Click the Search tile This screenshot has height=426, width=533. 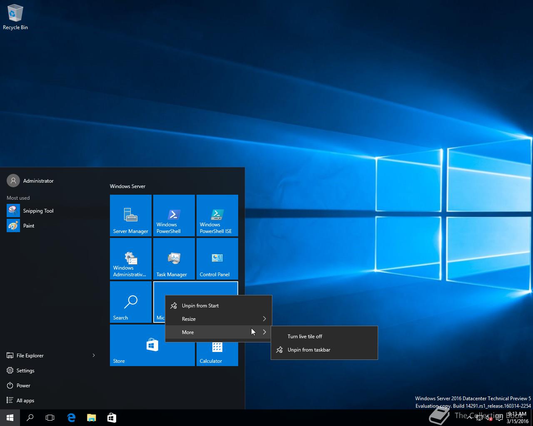131,302
